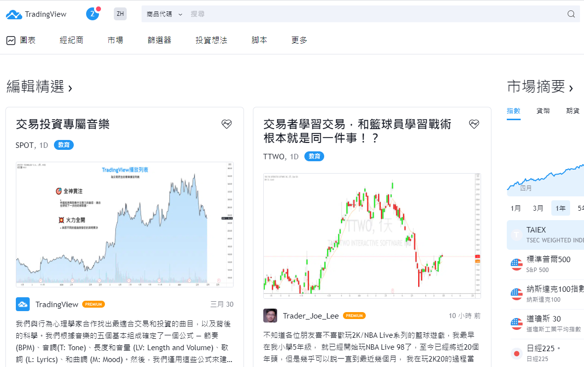Image resolution: width=584 pixels, height=367 pixels.
Task: Open article 交易者學習交易，和籃球員學習戰術
Action: tap(357, 131)
